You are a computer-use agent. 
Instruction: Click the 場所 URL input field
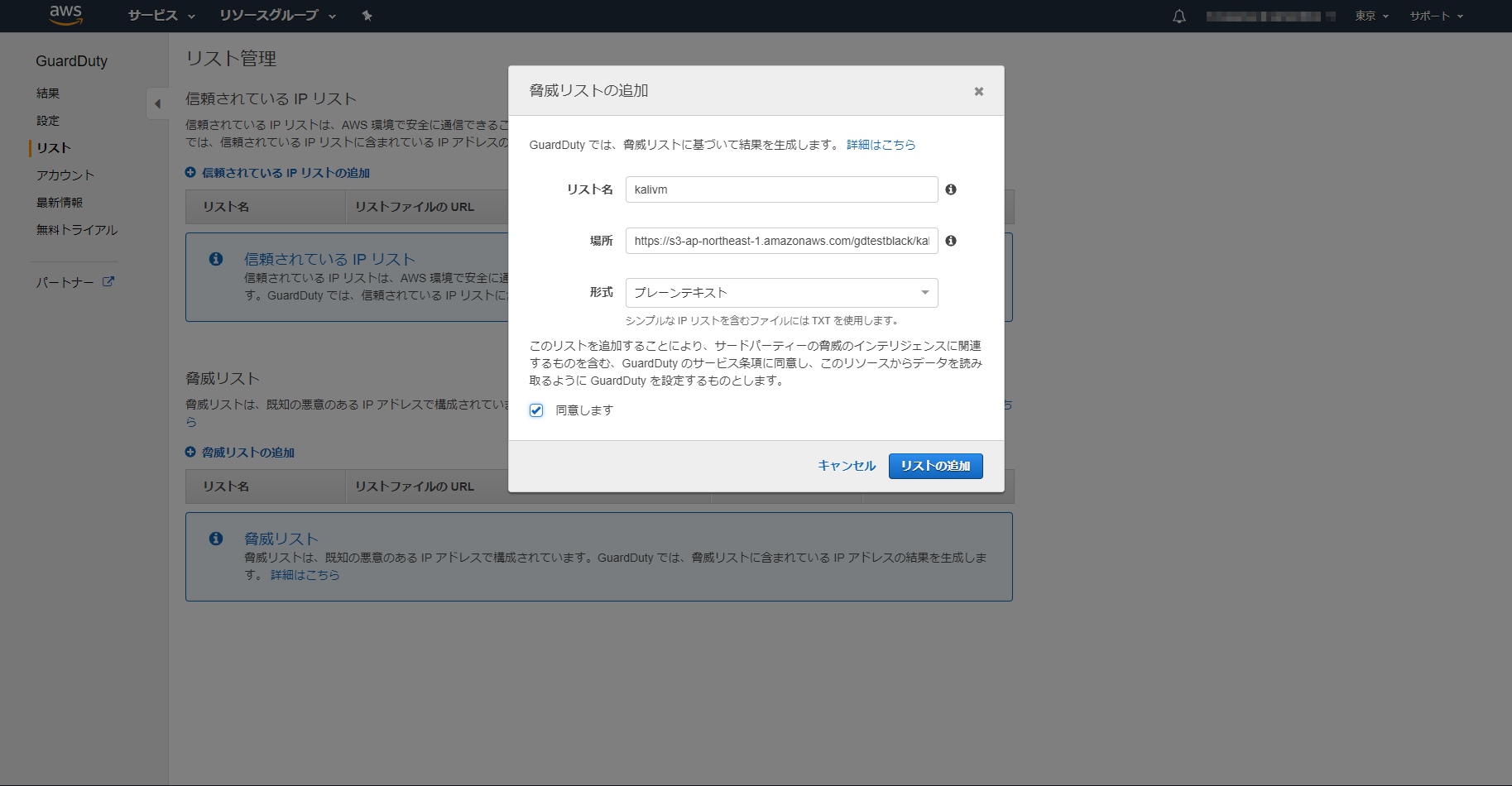point(781,241)
